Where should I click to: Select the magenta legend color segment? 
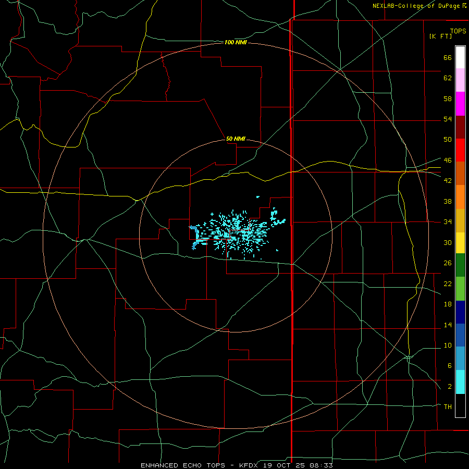(x=460, y=104)
